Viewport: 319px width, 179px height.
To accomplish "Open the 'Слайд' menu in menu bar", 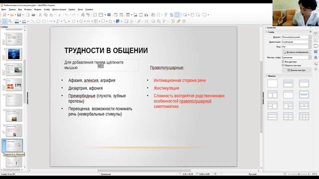I will [x=46, y=9].
